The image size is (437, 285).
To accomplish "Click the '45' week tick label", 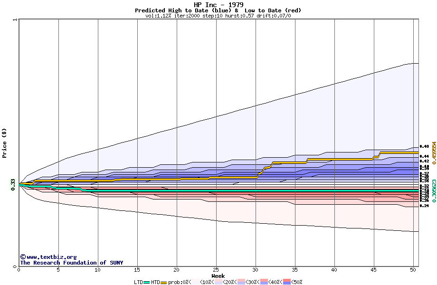I will pos(373,270).
